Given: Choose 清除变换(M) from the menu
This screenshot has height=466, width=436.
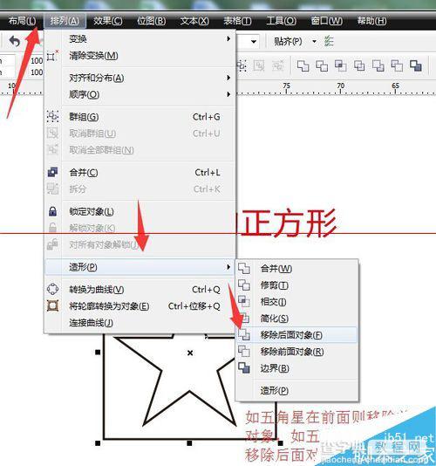Looking at the screenshot, I should click(x=140, y=56).
